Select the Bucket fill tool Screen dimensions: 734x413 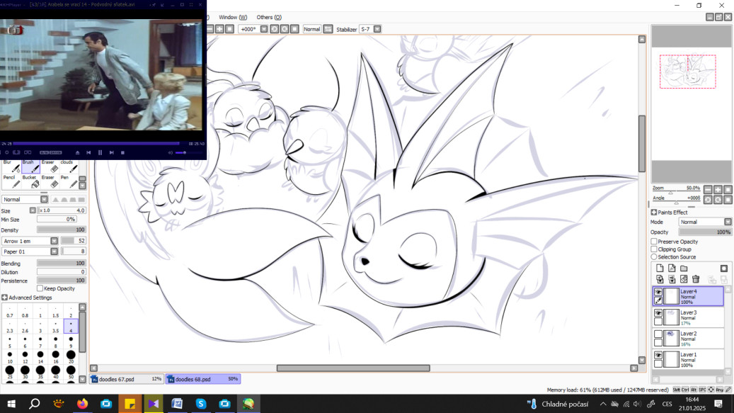pyautogui.click(x=30, y=181)
